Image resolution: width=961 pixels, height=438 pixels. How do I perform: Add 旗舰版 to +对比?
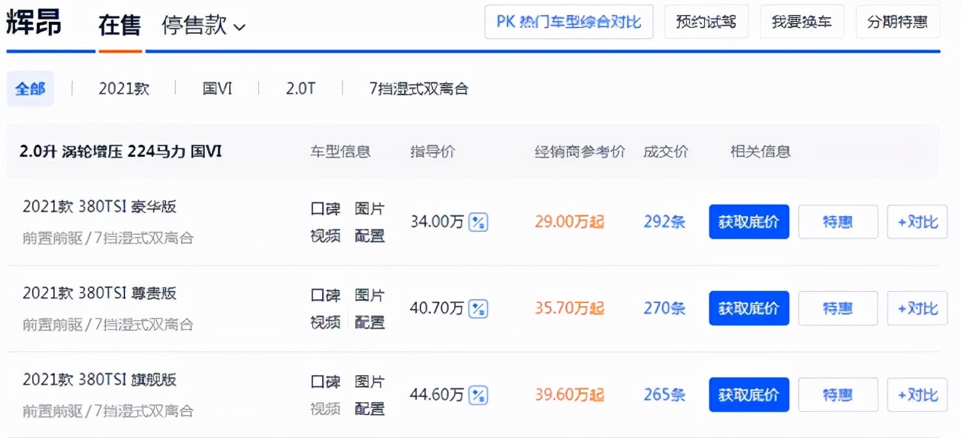(x=917, y=394)
